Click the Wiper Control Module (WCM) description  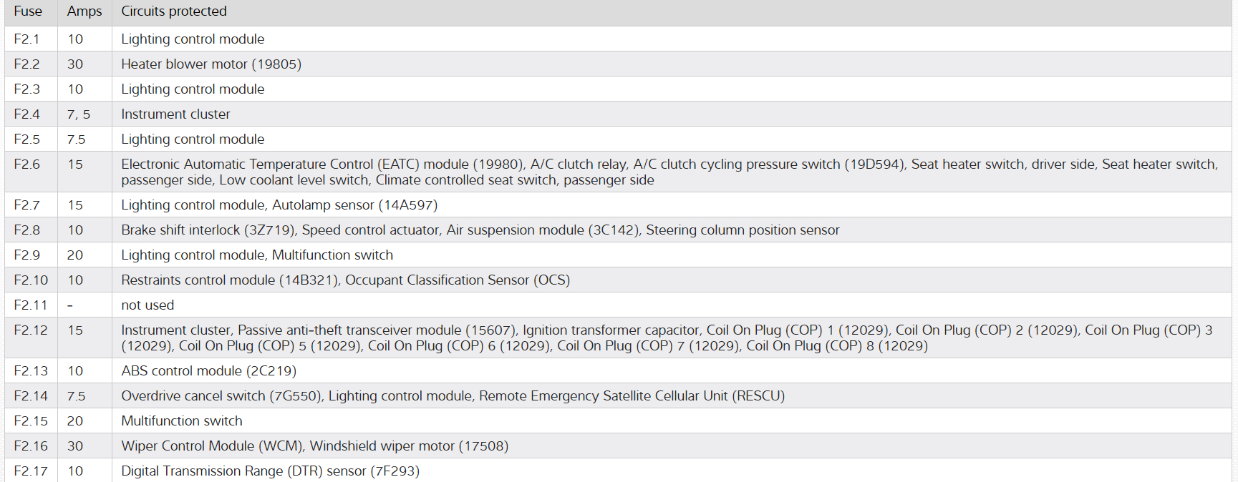pos(212,446)
